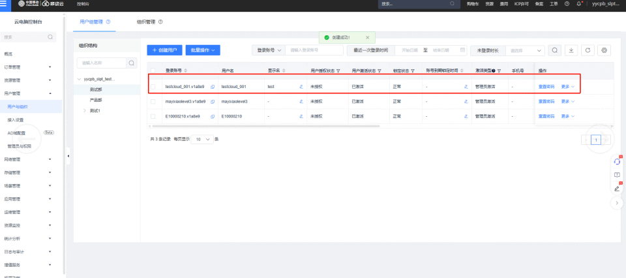The image size is (626, 278).
Task: Toggle the select-all checkbox in table header
Action: point(153,70)
